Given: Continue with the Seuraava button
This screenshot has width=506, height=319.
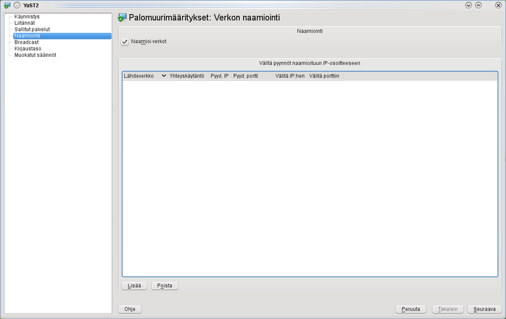Looking at the screenshot, I should [484, 310].
